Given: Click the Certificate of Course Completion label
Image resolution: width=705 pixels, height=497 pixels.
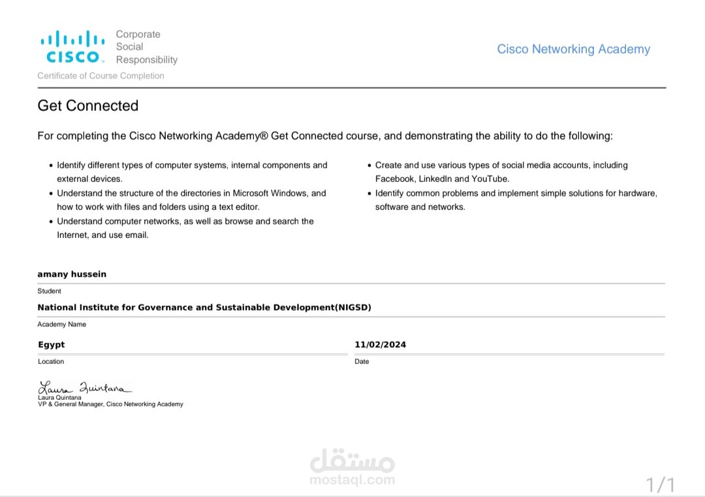Looking at the screenshot, I should [x=101, y=76].
